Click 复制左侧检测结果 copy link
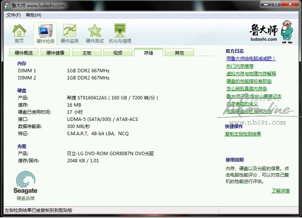 (243, 134)
